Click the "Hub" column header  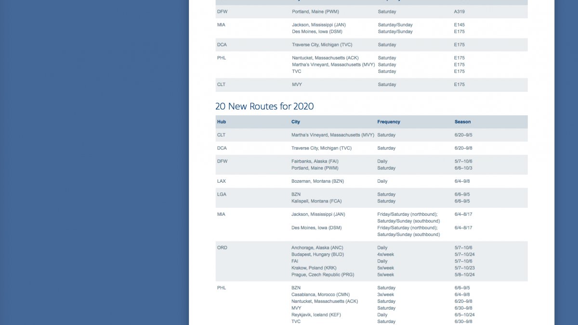pyautogui.click(x=222, y=122)
